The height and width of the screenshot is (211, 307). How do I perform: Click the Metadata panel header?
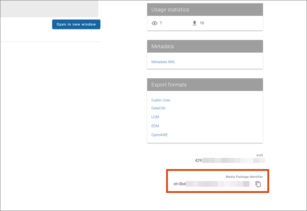pos(205,46)
